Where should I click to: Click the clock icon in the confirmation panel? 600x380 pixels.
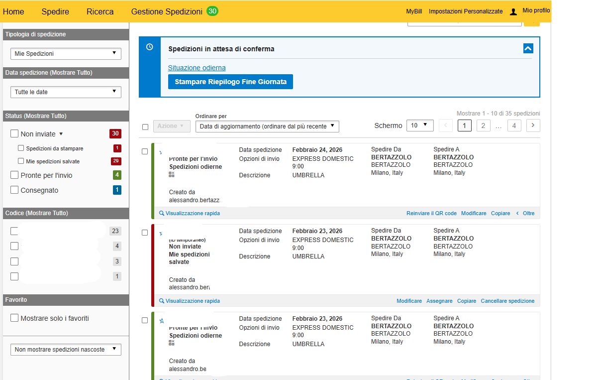tap(150, 47)
